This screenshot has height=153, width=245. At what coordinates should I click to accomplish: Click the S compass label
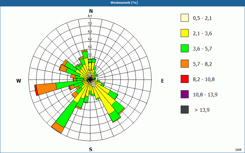tap(91, 149)
